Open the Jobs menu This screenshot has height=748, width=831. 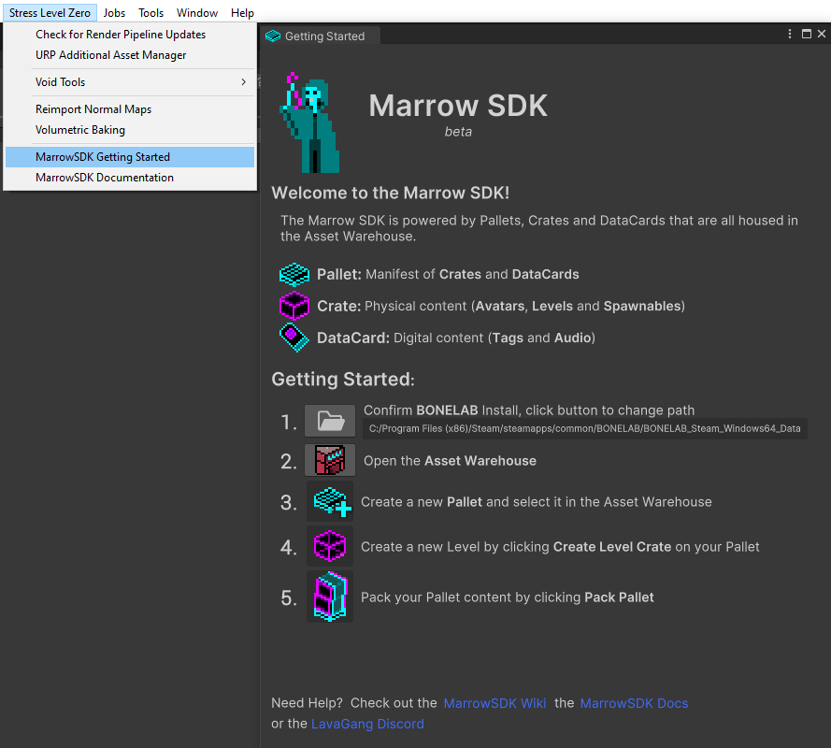[x=114, y=13]
